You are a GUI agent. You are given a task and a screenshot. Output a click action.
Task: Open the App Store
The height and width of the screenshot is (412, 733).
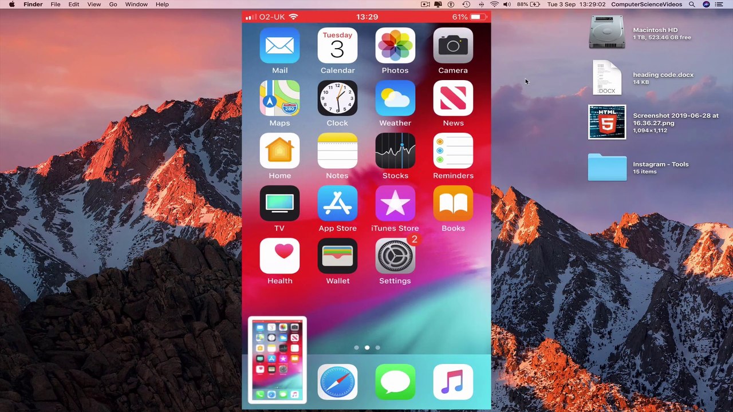[337, 204]
